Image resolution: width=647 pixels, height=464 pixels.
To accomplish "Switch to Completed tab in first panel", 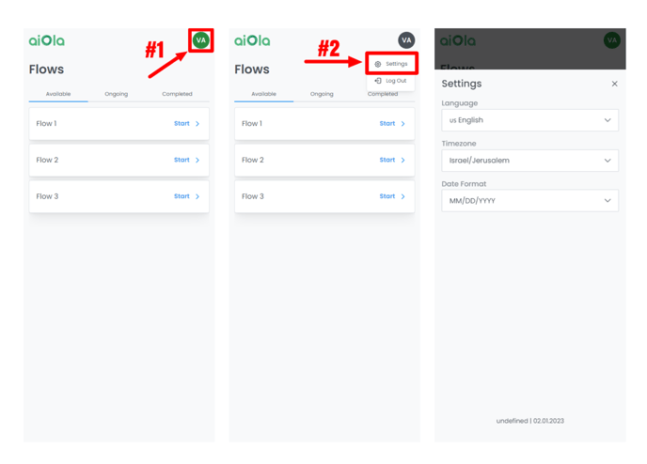I will (177, 94).
